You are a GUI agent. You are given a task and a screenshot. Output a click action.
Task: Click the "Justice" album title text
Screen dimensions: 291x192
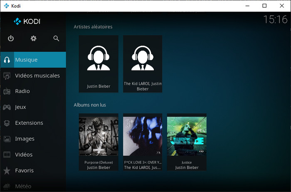[x=187, y=163]
